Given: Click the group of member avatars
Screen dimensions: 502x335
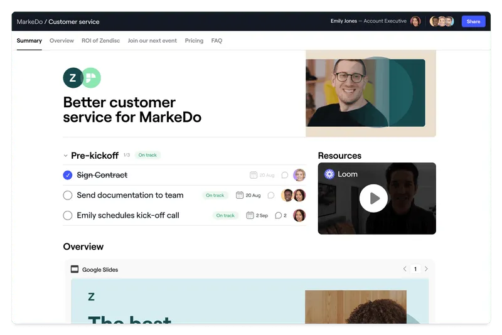Looking at the screenshot, I should pos(442,21).
